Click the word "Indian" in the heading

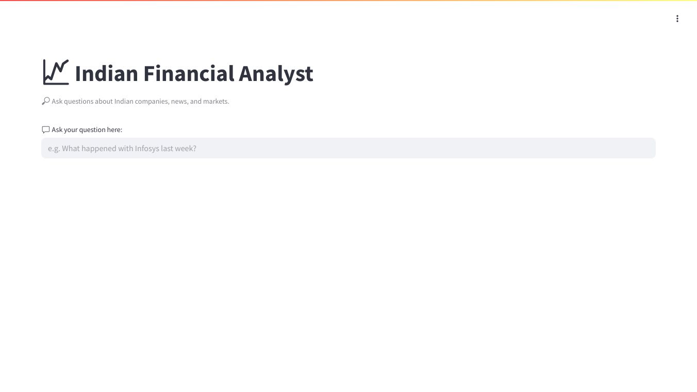[106, 73]
